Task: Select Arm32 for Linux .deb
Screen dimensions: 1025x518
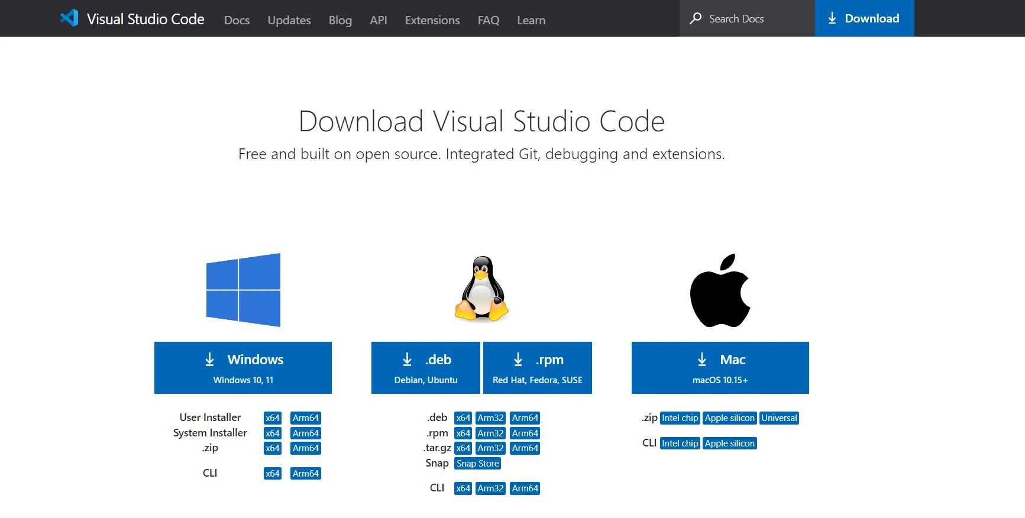Action: 491,418
